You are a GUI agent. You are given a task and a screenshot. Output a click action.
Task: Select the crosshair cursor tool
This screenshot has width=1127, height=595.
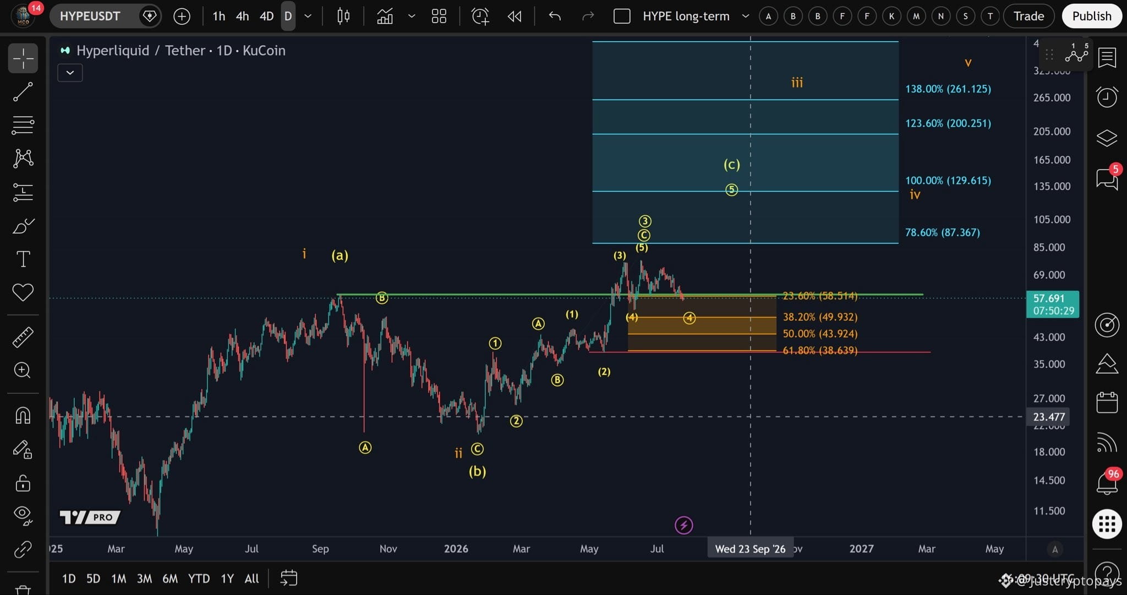pyautogui.click(x=23, y=58)
